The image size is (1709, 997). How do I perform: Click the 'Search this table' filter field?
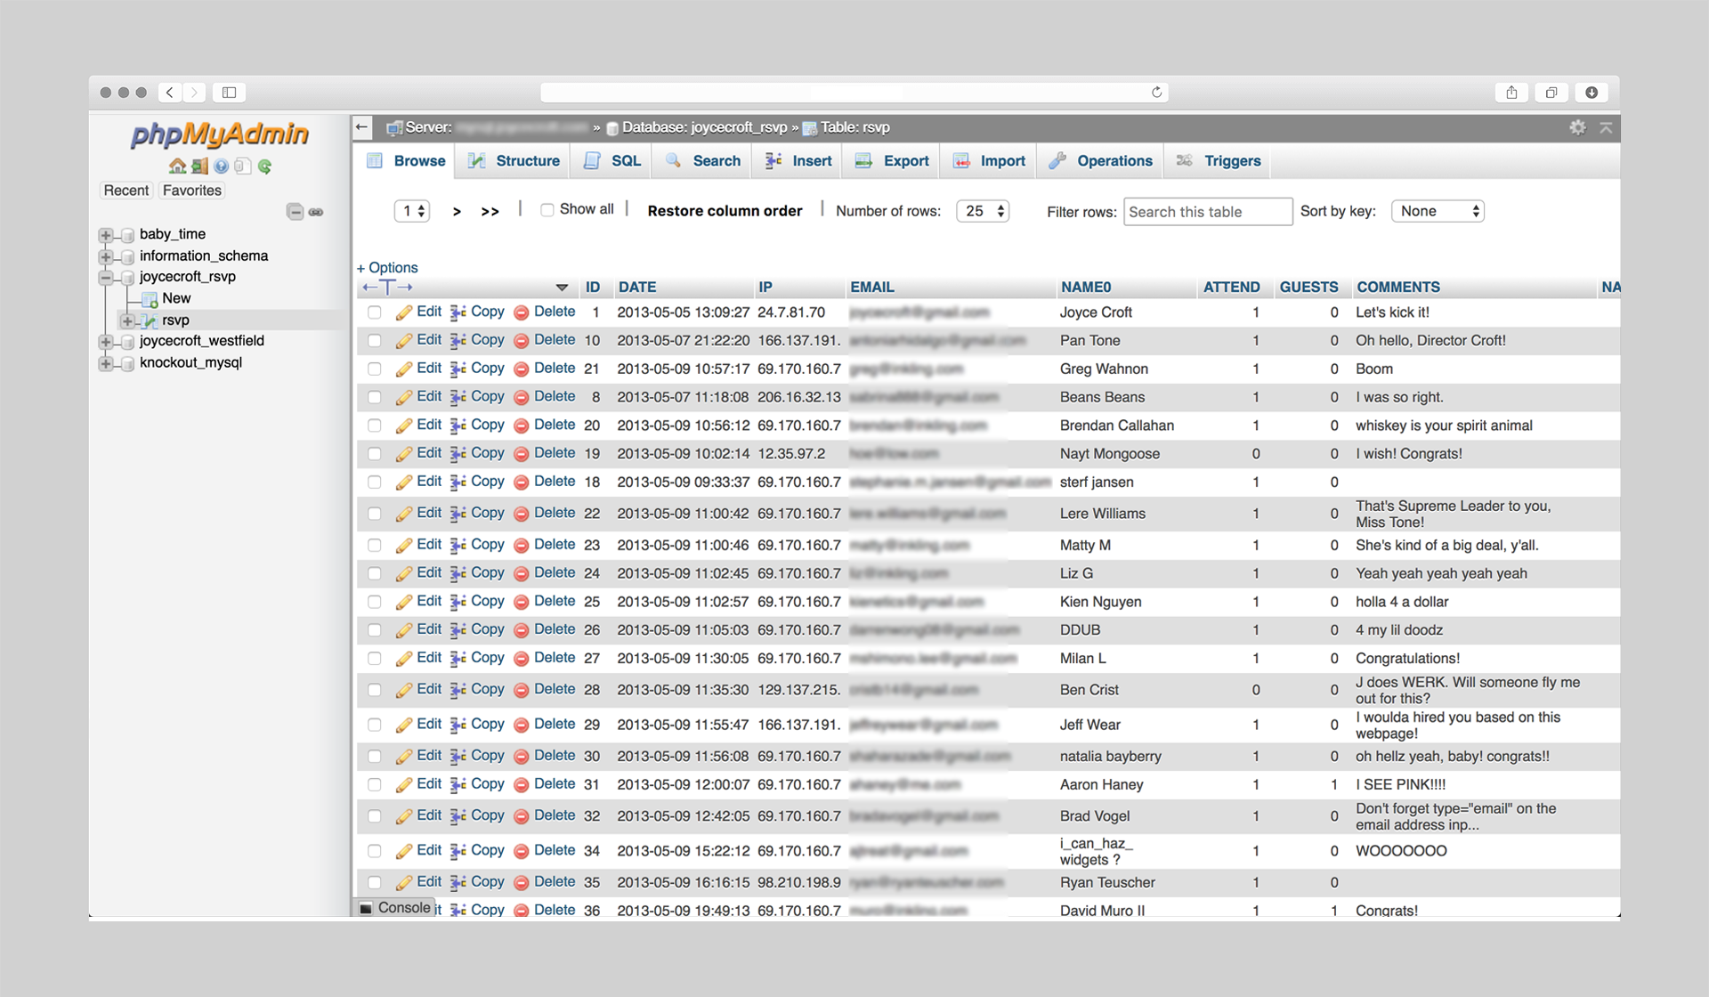click(x=1208, y=212)
